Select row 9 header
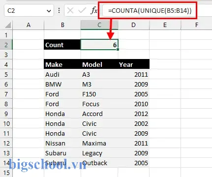The image size is (212, 177). [x=6, y=114]
